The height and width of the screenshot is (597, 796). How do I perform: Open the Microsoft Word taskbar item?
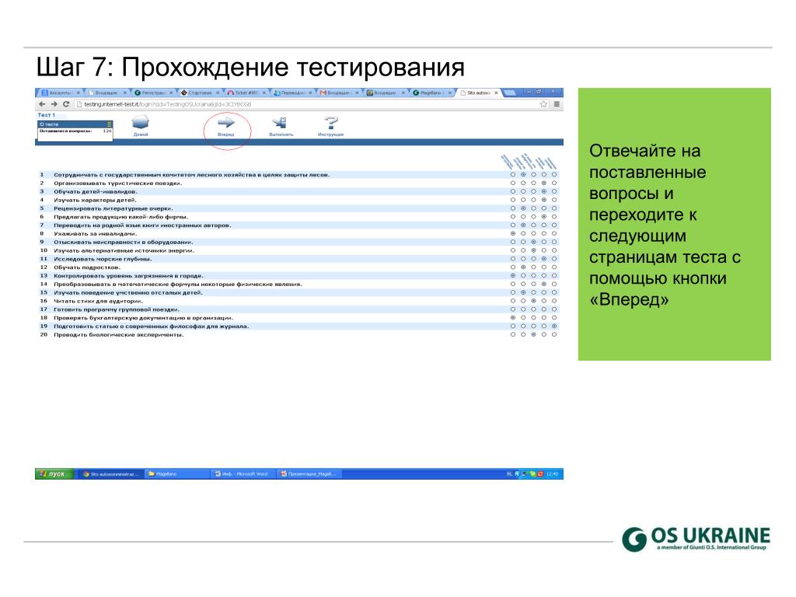click(x=242, y=473)
